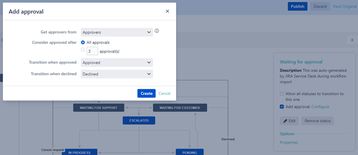Open the Options section link
358x155 pixels.
click(287, 134)
